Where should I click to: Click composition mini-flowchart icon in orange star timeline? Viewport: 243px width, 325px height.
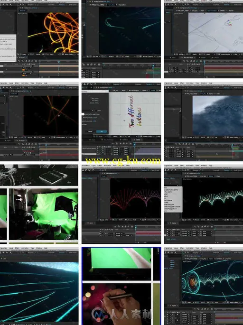pos(19,144)
